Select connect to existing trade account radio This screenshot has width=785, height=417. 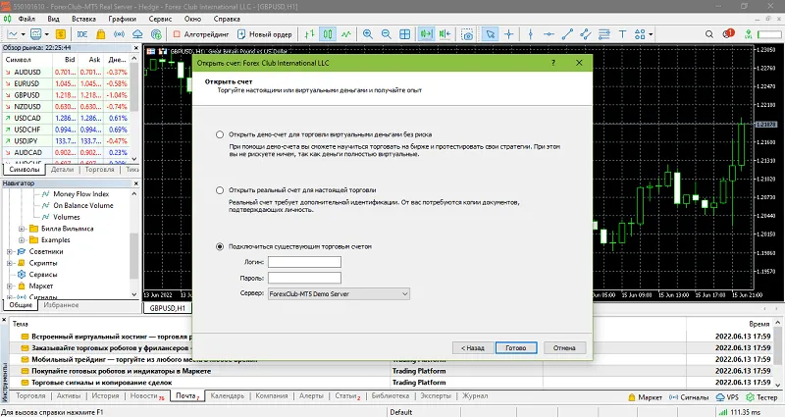pos(220,247)
